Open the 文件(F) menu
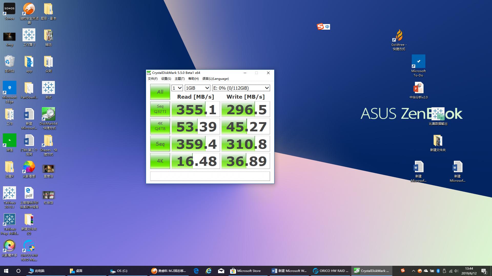492x276 pixels. [x=152, y=79]
